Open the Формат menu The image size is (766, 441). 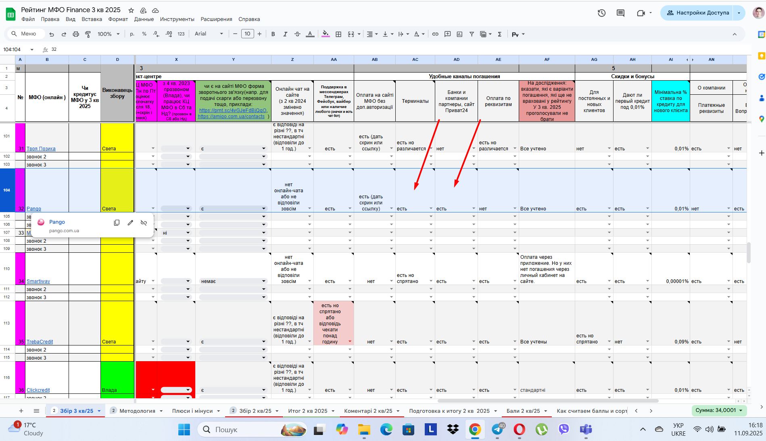coord(118,19)
